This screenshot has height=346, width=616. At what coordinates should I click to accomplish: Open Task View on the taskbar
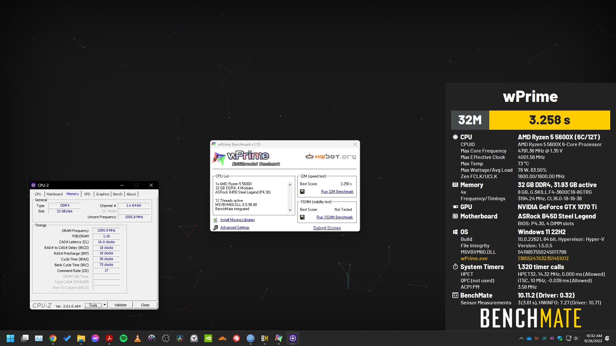(25, 338)
